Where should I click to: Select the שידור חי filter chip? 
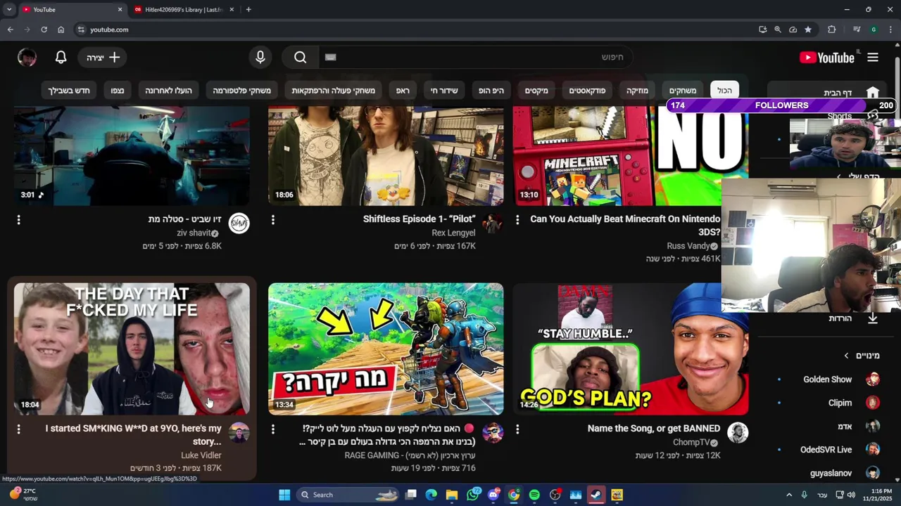click(443, 91)
